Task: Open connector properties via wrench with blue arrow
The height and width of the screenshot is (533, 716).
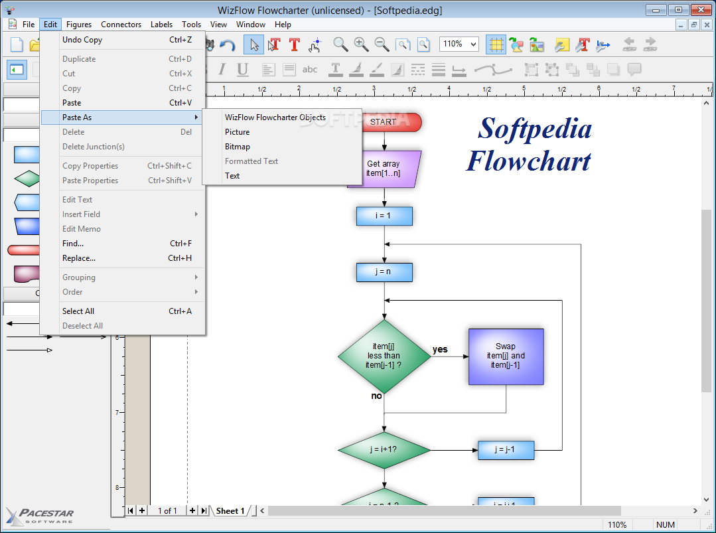Action: tap(603, 44)
